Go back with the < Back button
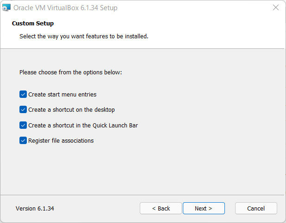 (161, 208)
